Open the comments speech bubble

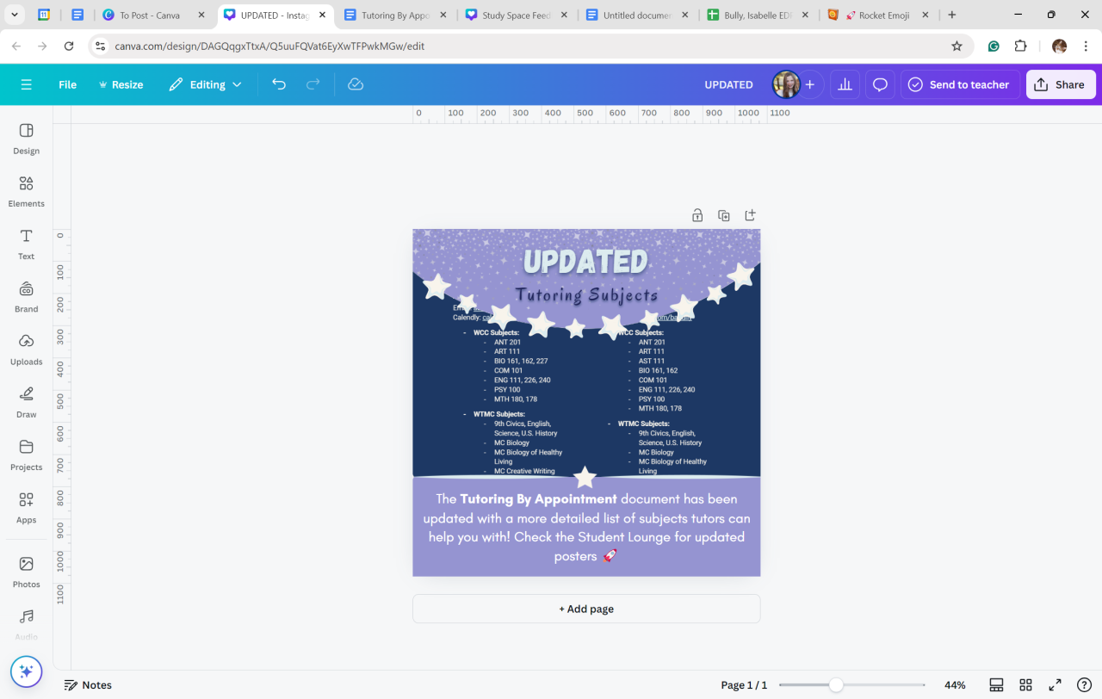pos(880,84)
